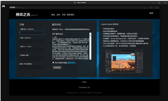
Task: Click the 完成注册 complete registration button
Action: (x=57, y=68)
